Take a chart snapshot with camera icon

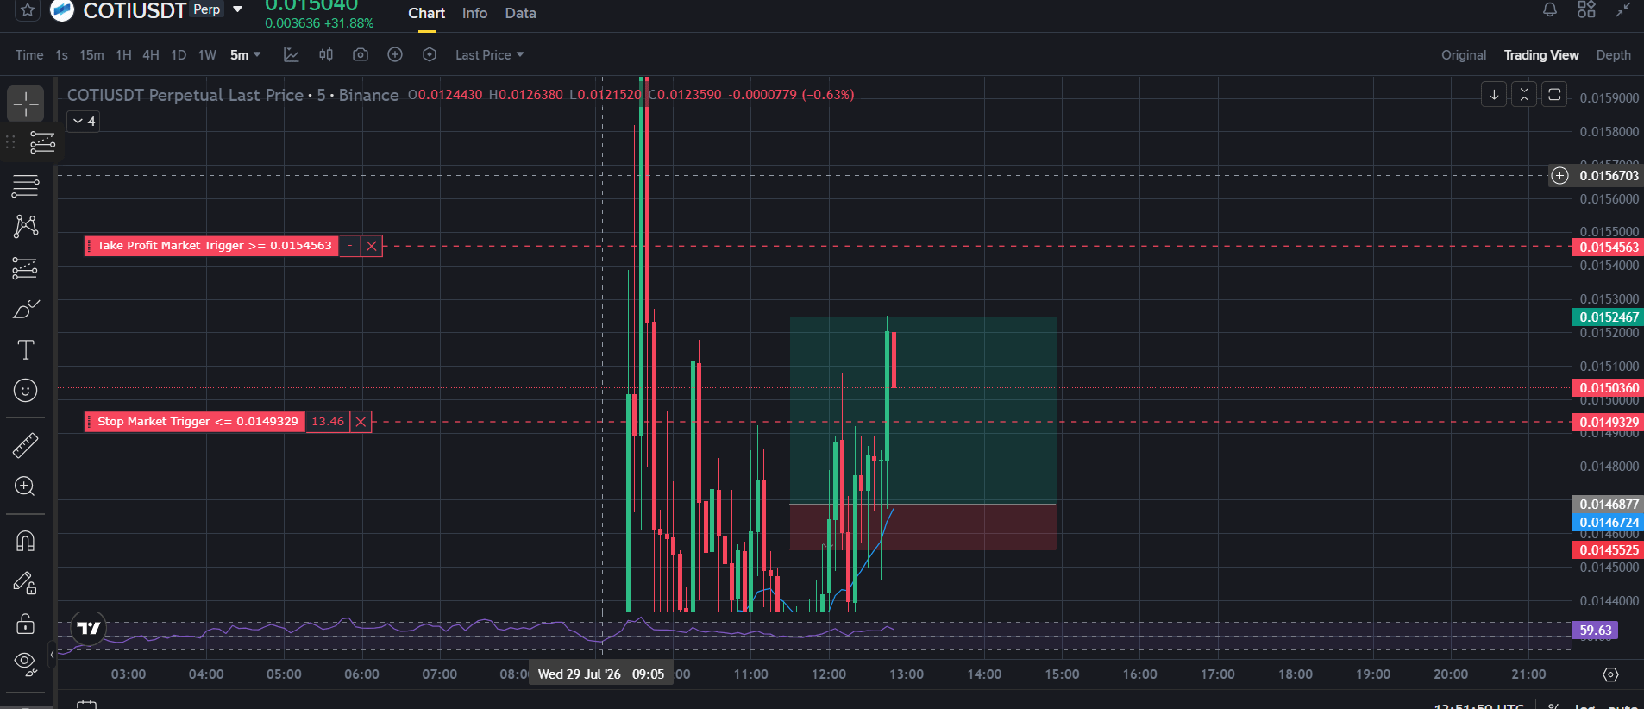click(361, 54)
